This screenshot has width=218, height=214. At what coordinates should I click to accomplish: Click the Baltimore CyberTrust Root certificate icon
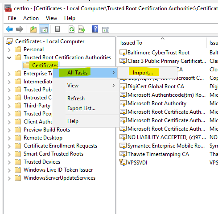click(123, 53)
